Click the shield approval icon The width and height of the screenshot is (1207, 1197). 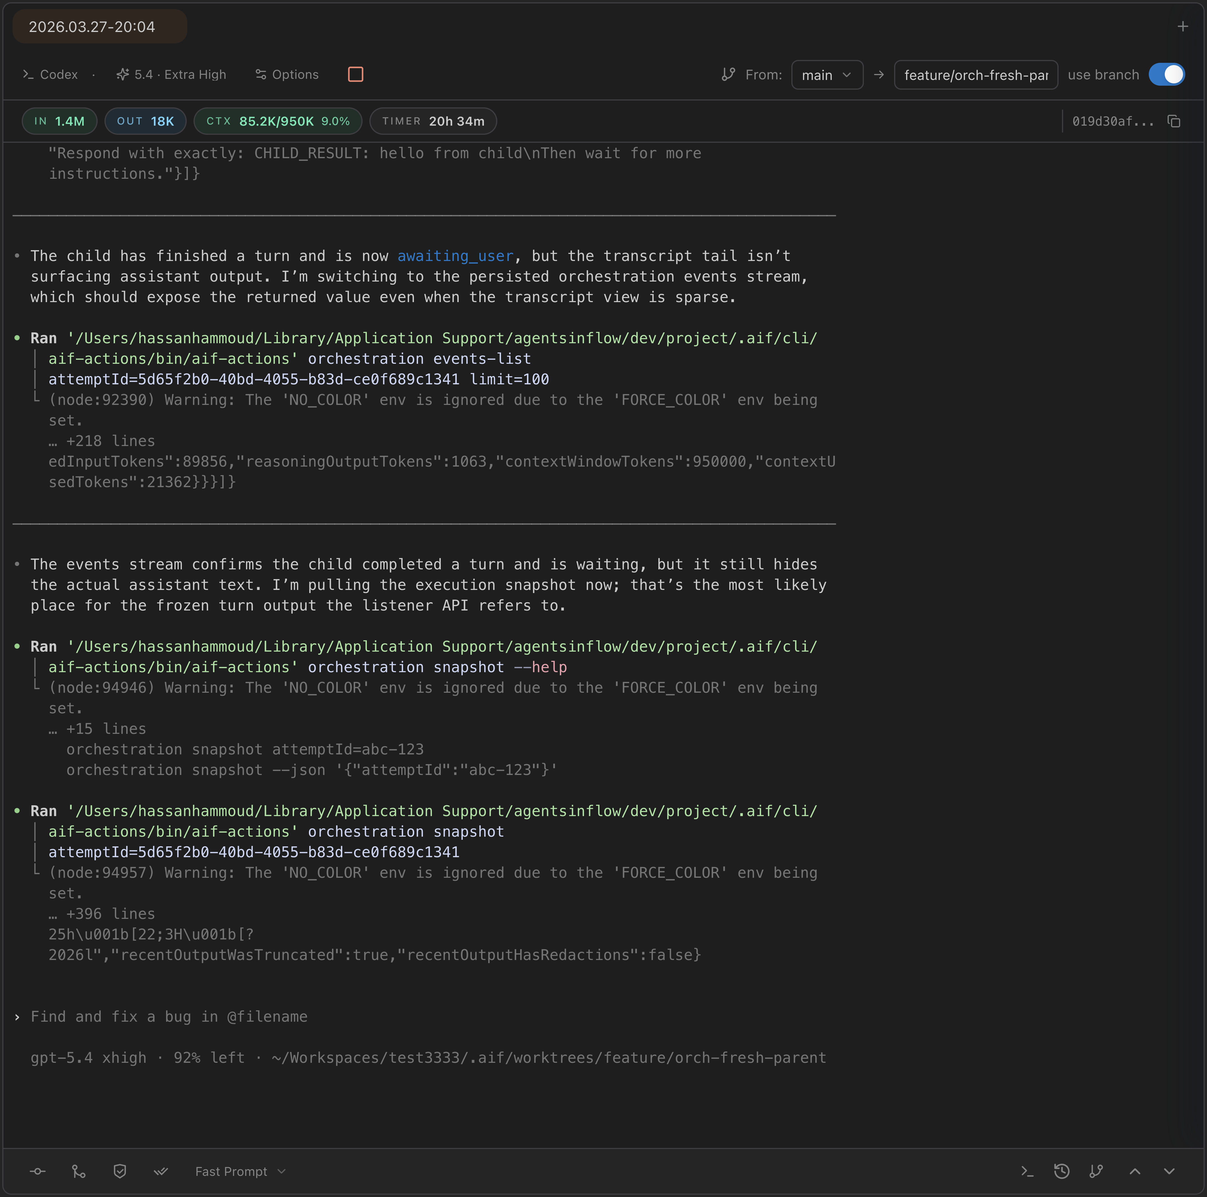[119, 1171]
